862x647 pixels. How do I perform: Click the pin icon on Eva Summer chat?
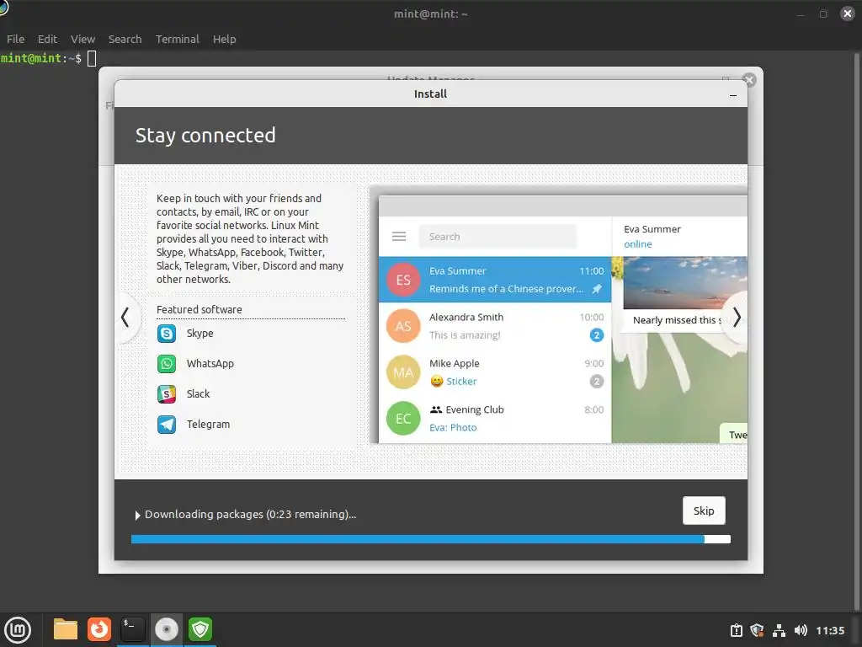coord(597,289)
